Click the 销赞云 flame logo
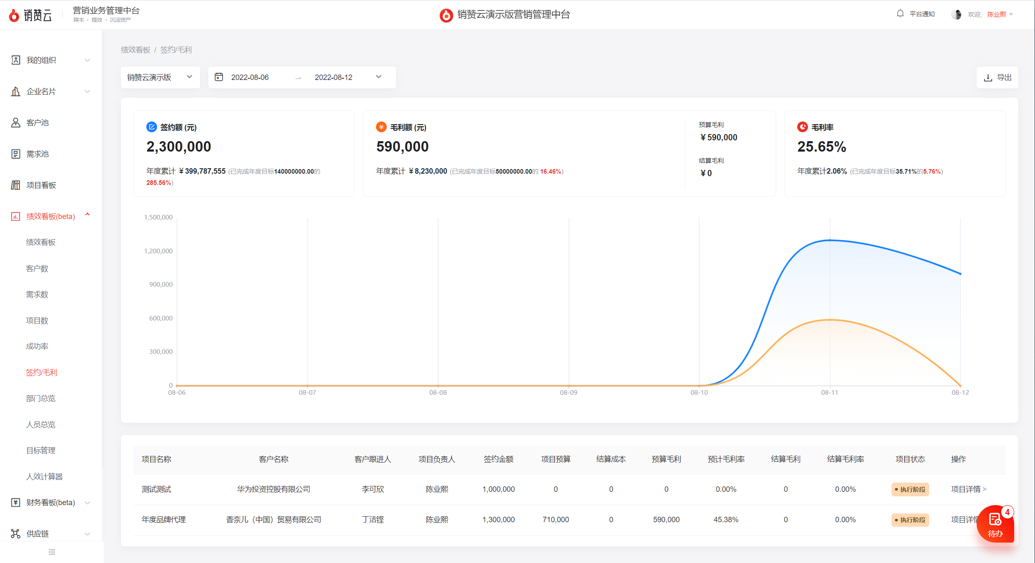The image size is (1035, 563). (14, 15)
